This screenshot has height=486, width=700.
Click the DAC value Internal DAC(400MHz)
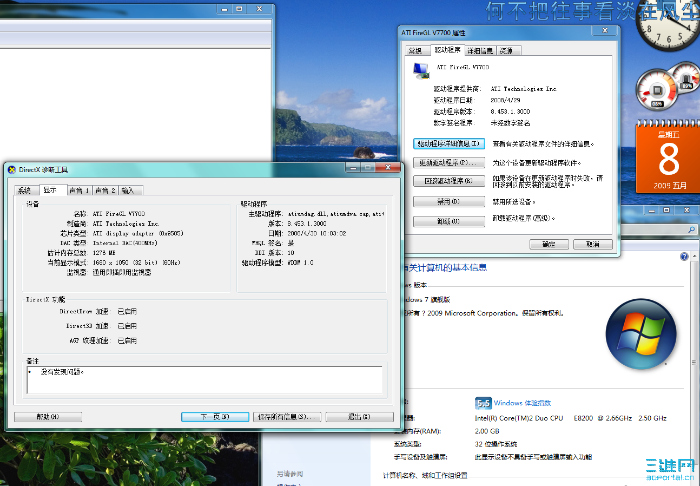pos(126,243)
